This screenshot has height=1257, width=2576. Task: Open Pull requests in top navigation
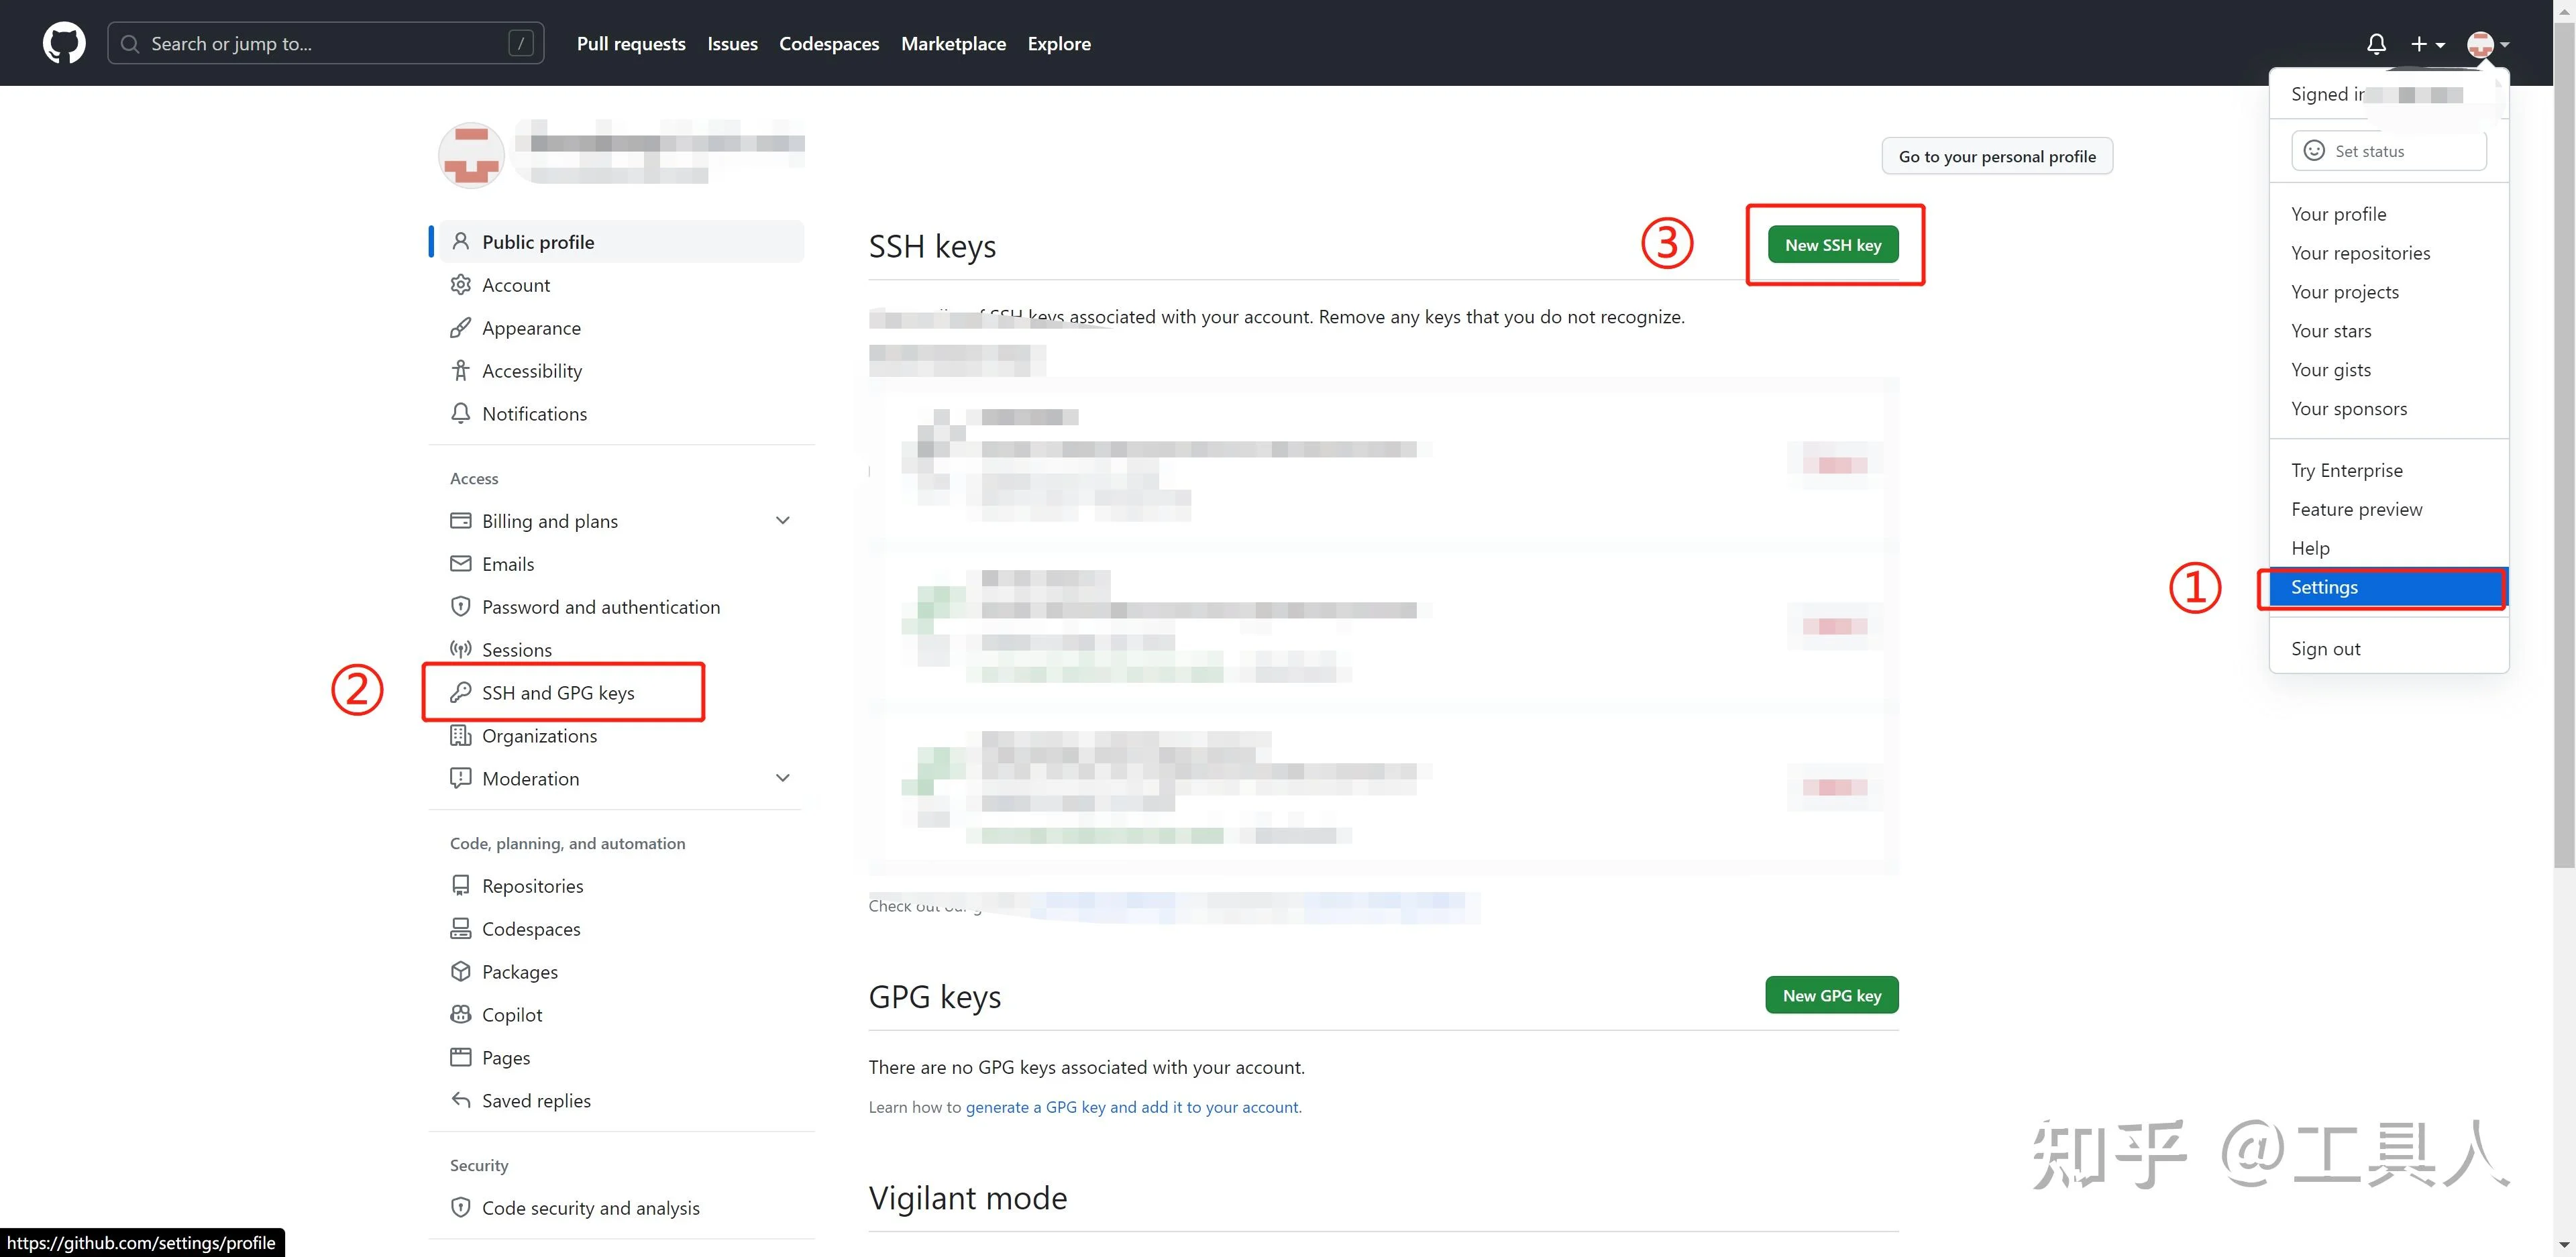tap(631, 44)
